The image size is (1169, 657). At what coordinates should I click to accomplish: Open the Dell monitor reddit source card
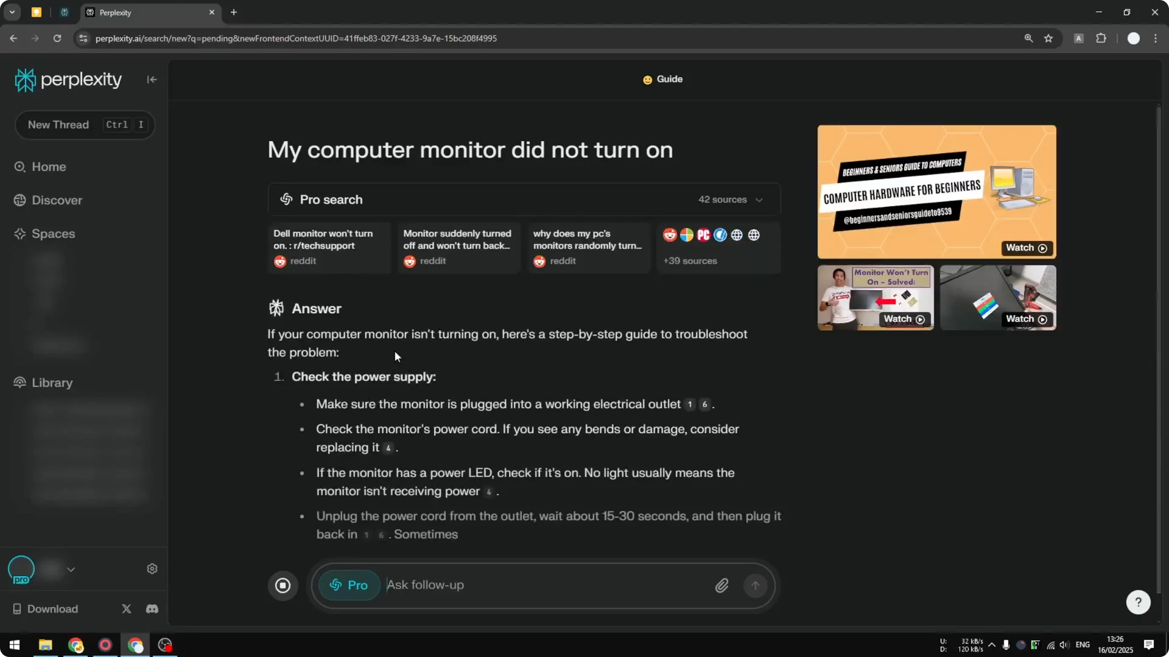[329, 246]
